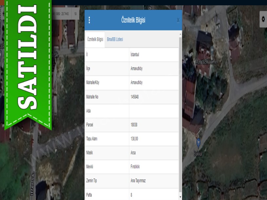Select the Öznitelik Bilgisi tab
The width and height of the screenshot is (267, 200).
pyautogui.click(x=95, y=39)
